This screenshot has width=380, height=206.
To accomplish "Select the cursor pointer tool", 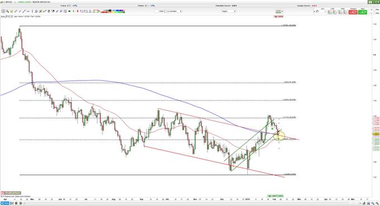I will pos(3,11).
